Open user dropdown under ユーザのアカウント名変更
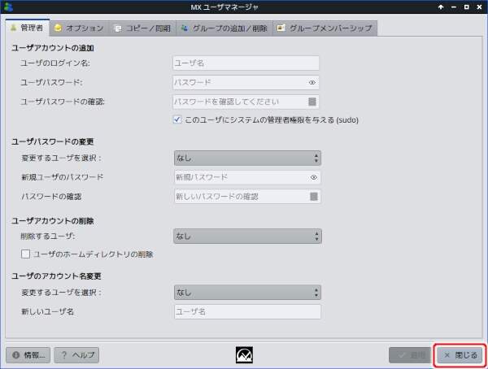Screen dimensions: 488x369 pyautogui.click(x=247, y=293)
